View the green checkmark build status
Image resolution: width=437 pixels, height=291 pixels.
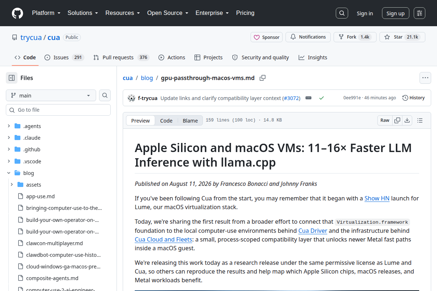[x=322, y=98]
